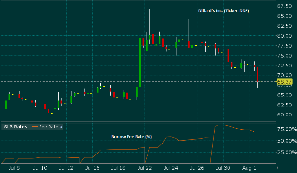The image size is (297, 173).
Task: Select the Jul 30 date label
Action: pyautogui.click(x=223, y=168)
